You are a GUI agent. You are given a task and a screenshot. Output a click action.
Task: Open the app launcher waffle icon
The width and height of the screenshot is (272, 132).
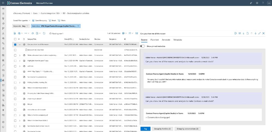point(3,3)
